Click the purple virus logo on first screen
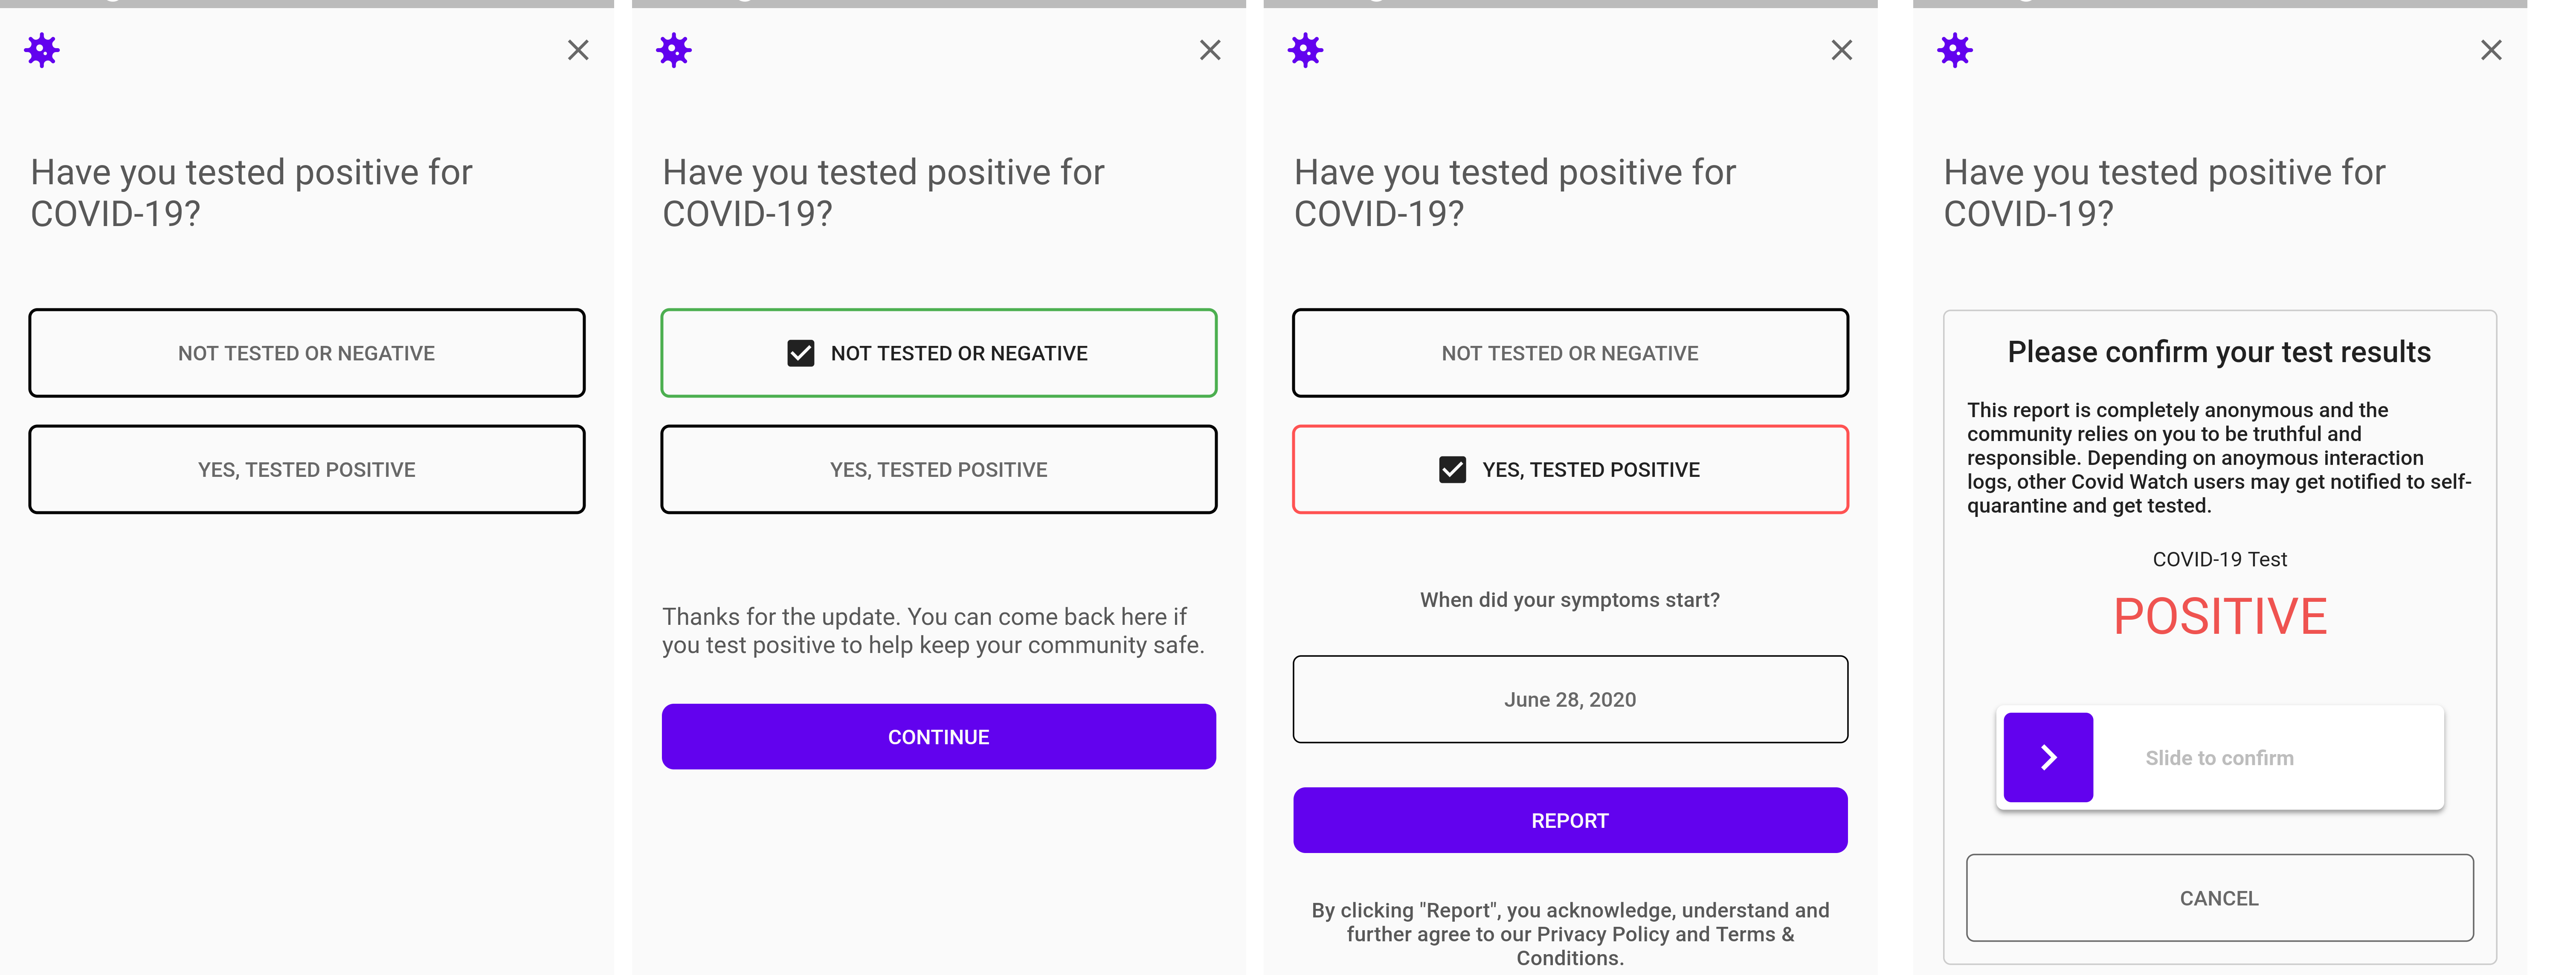2576x975 pixels. (x=42, y=50)
